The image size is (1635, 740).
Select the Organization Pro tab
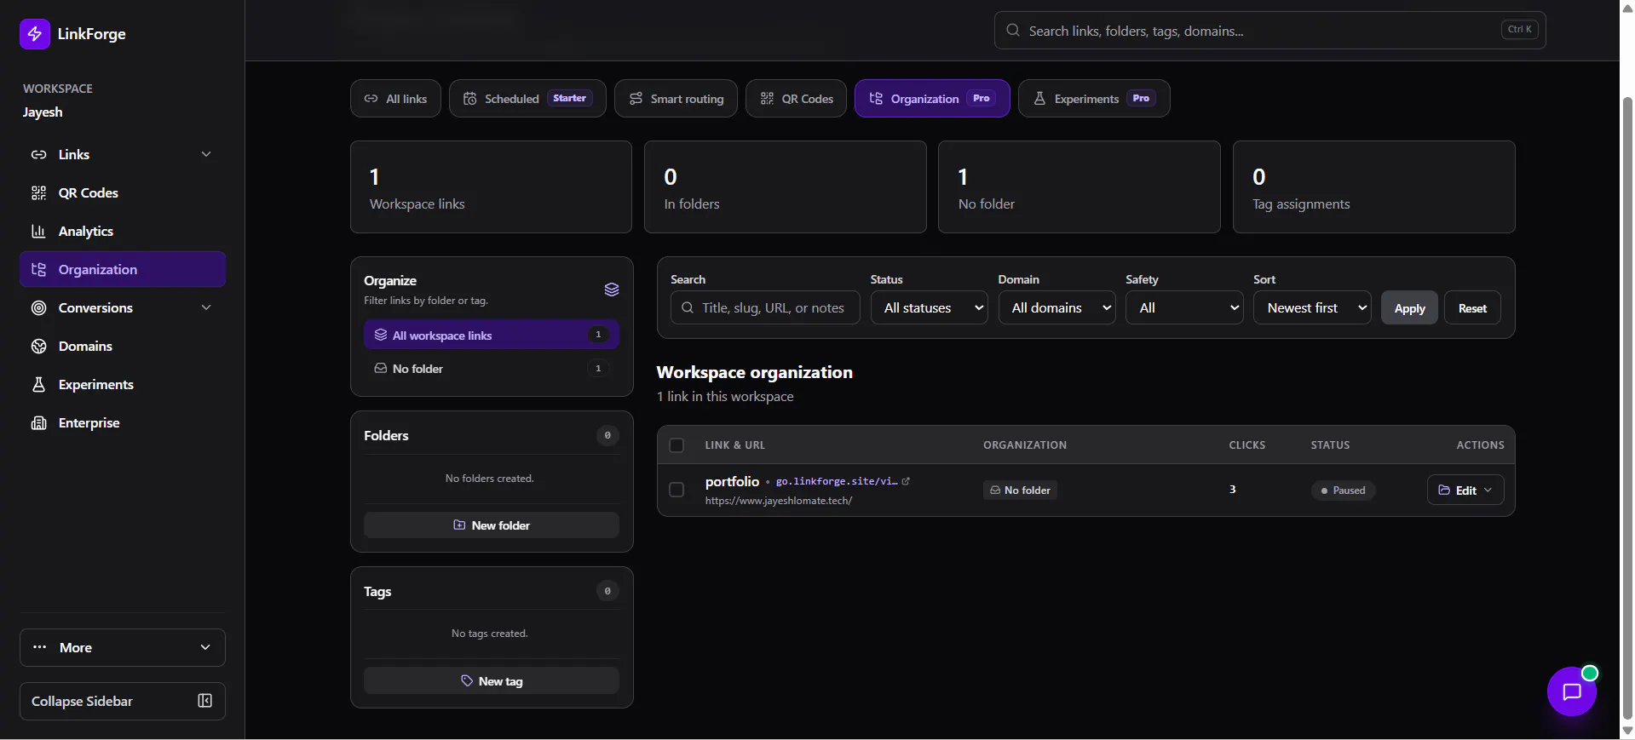[932, 99]
